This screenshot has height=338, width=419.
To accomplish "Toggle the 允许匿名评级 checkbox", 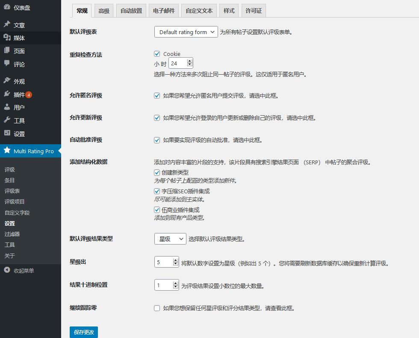I will pyautogui.click(x=157, y=96).
